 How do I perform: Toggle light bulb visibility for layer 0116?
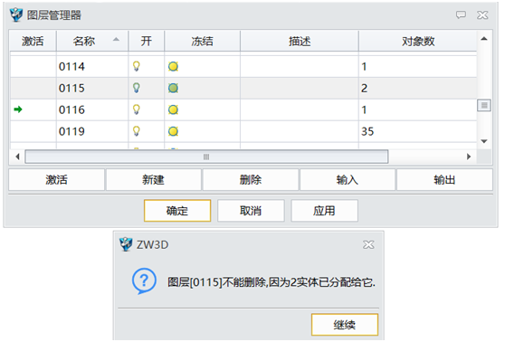(137, 109)
